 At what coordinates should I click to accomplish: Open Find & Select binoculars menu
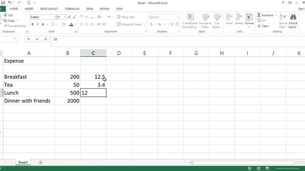[x=293, y=21]
